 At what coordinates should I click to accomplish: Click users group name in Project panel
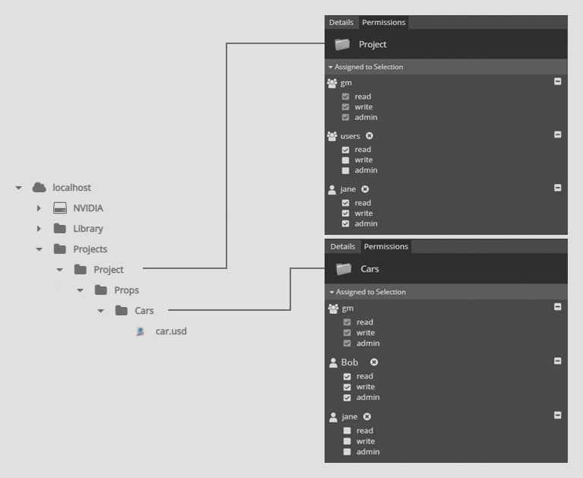350,136
